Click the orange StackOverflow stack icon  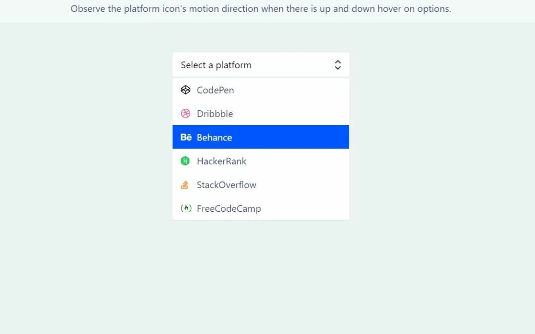[x=185, y=185]
